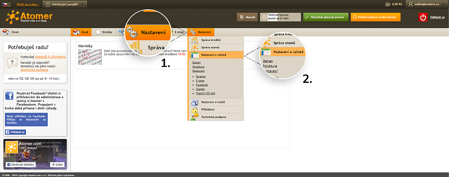Click the padlock icon for Přihlášení

[x=195, y=109]
